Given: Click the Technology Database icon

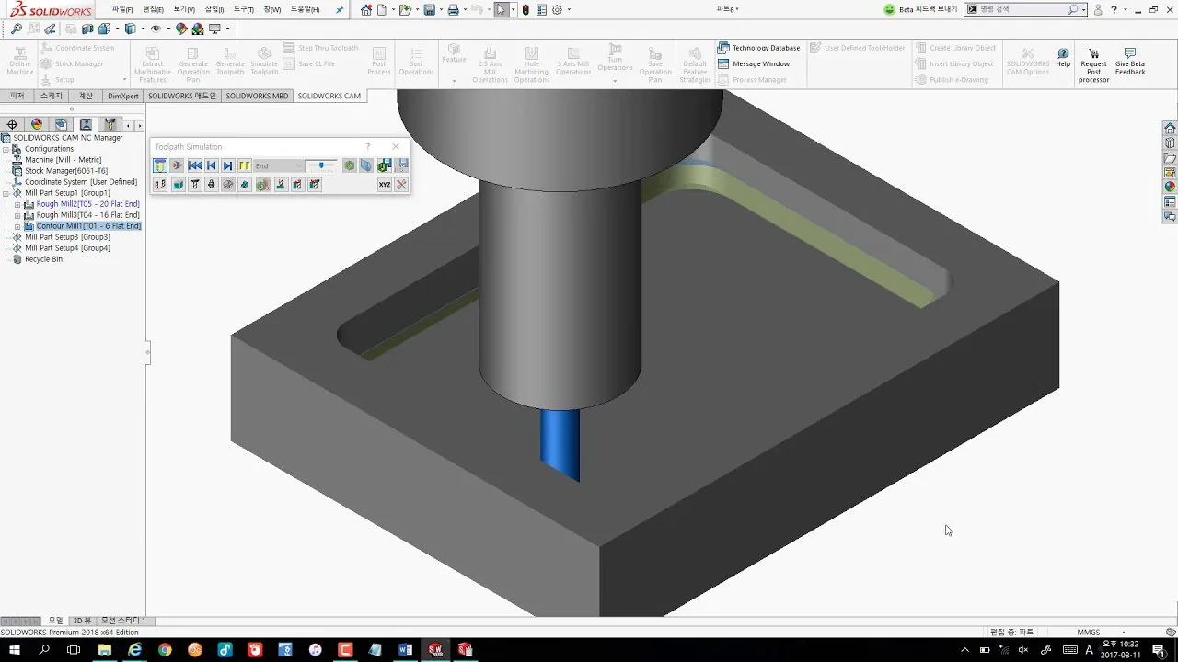Looking at the screenshot, I should (724, 48).
